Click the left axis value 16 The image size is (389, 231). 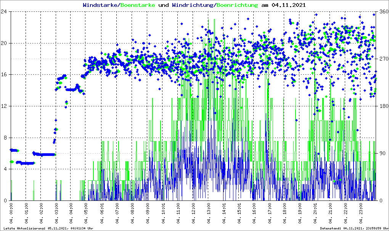pos(5,75)
